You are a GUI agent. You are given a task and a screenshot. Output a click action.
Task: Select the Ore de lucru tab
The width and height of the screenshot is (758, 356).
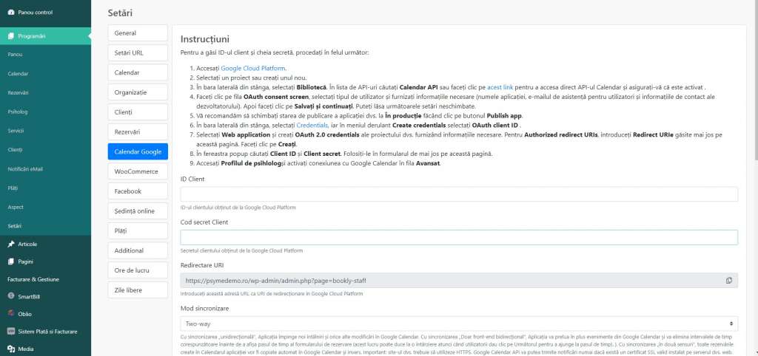point(138,270)
